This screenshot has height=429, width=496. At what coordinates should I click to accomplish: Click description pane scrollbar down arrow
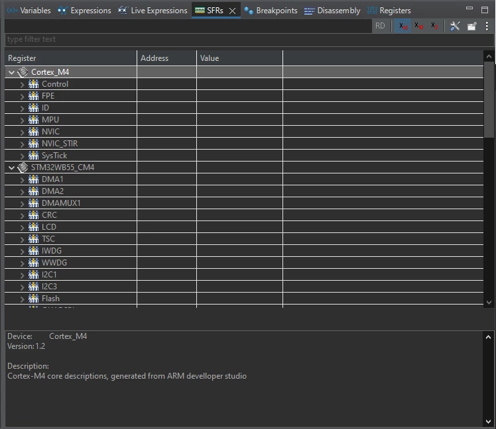(x=488, y=422)
